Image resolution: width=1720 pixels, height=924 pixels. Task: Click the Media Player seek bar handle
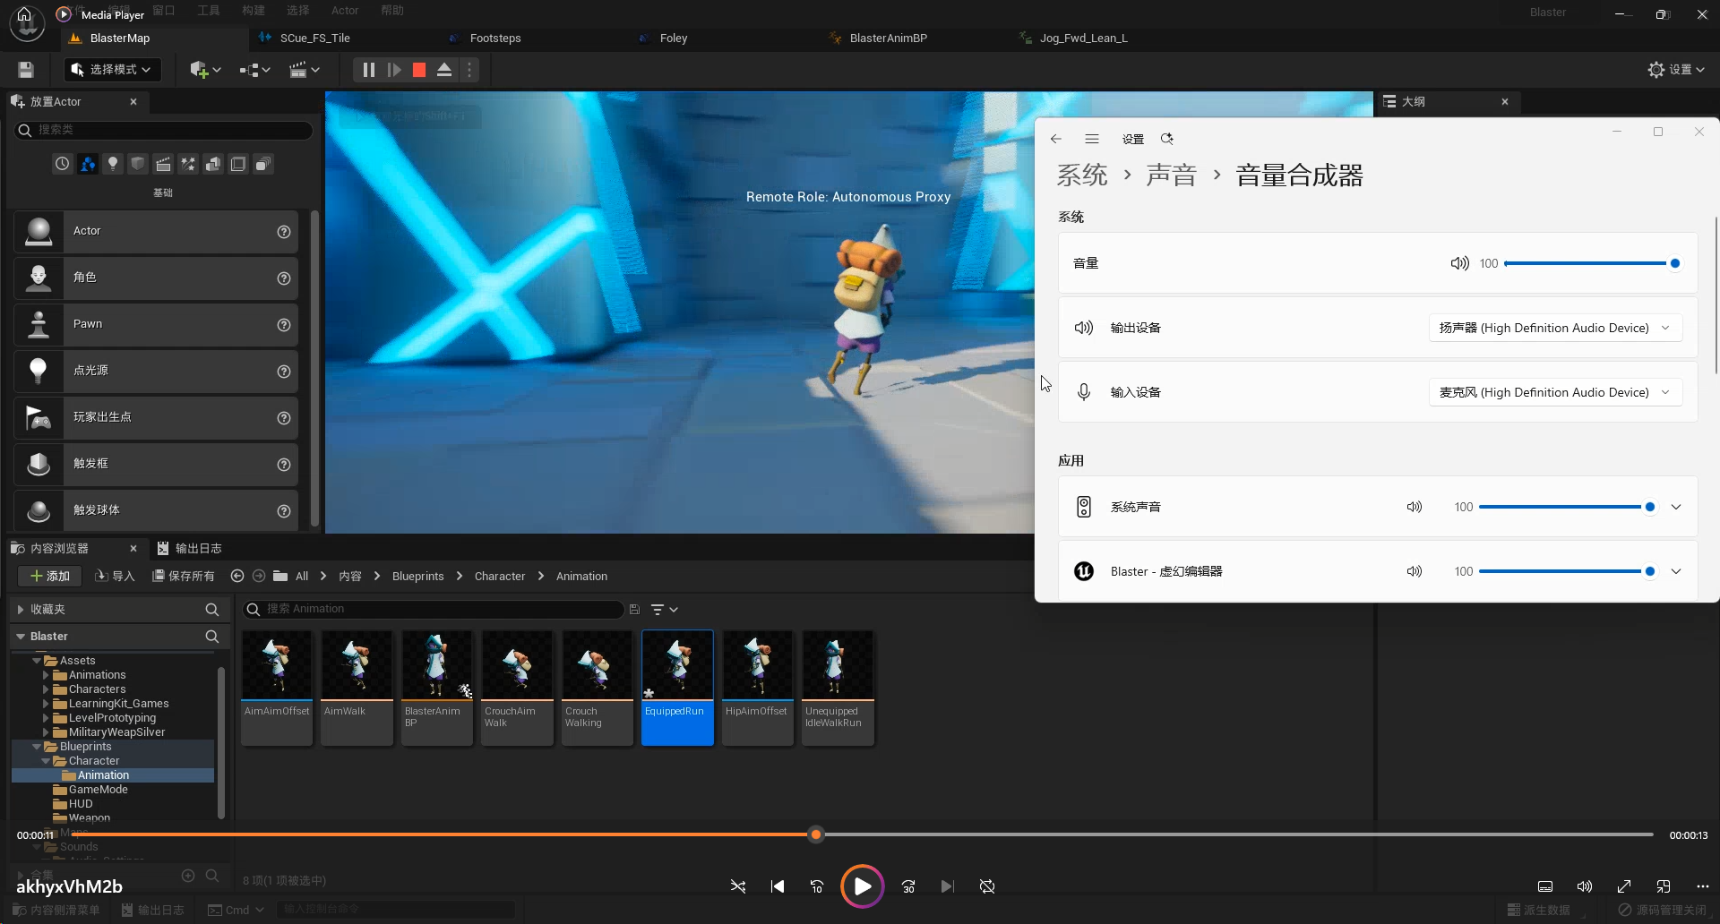(816, 834)
